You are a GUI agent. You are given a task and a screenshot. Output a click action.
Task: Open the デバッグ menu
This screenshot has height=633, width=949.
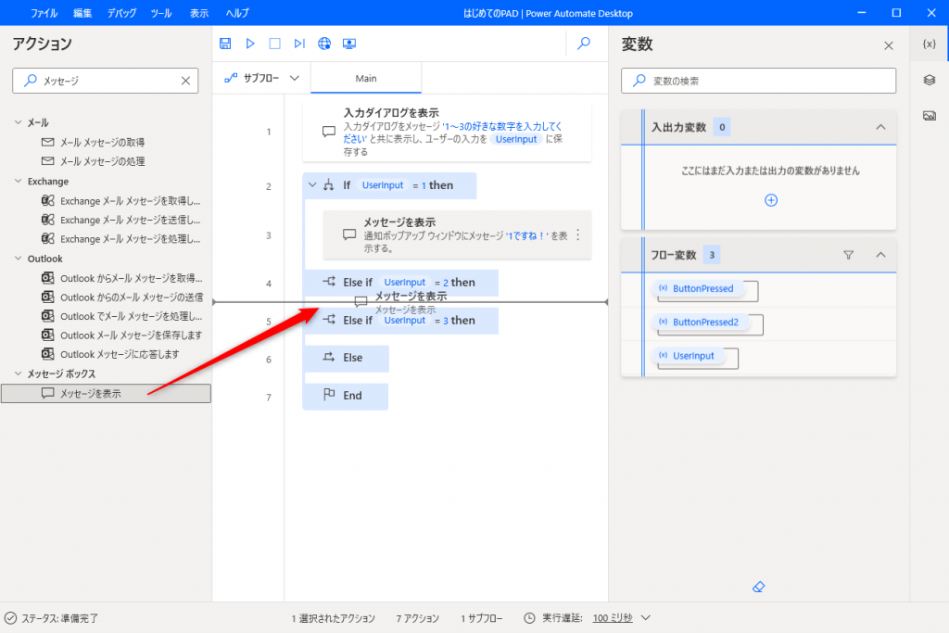[121, 13]
